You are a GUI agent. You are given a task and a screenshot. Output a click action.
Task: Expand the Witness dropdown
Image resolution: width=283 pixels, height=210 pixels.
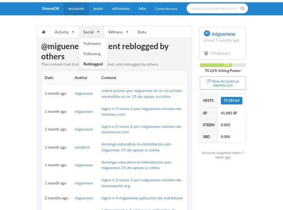tap(118, 32)
